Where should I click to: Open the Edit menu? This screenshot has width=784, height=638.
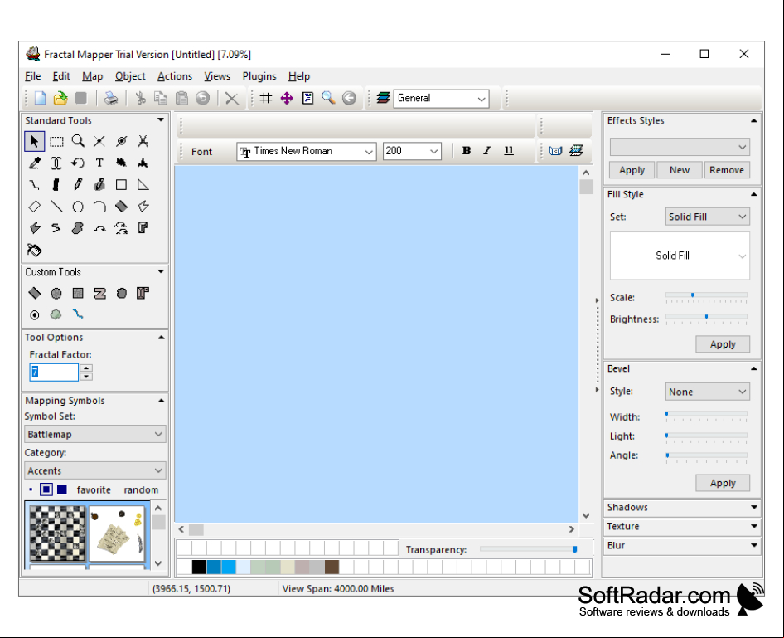[61, 76]
